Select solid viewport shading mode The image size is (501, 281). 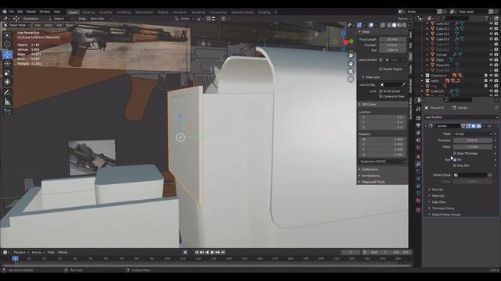394,25
